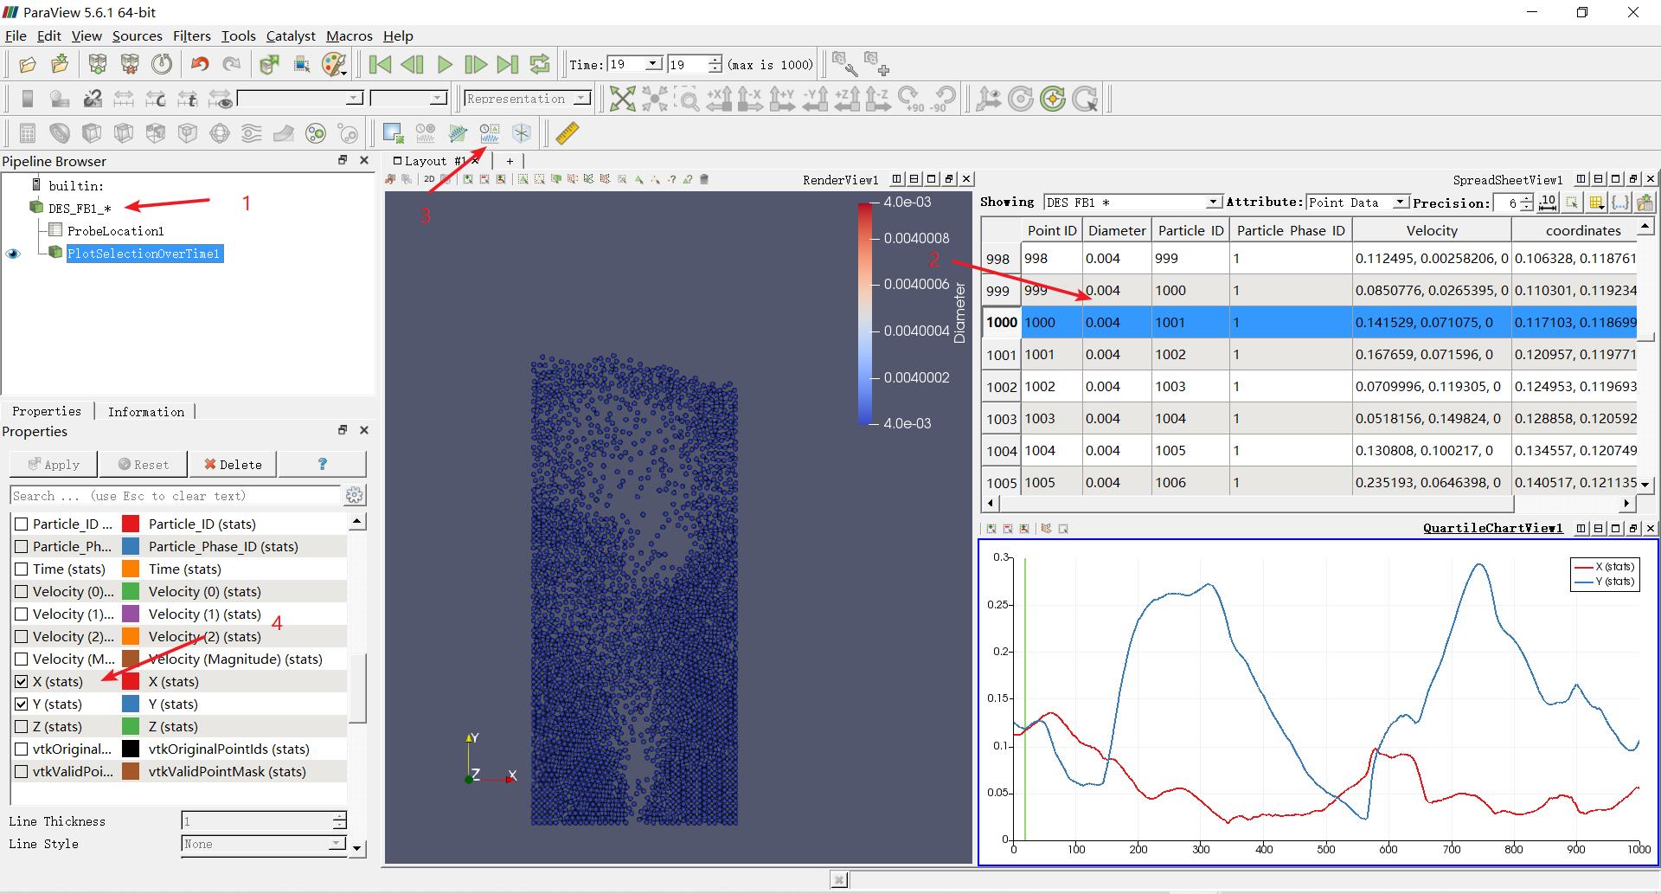Open the Catalyst menu
The width and height of the screenshot is (1661, 894).
click(291, 36)
